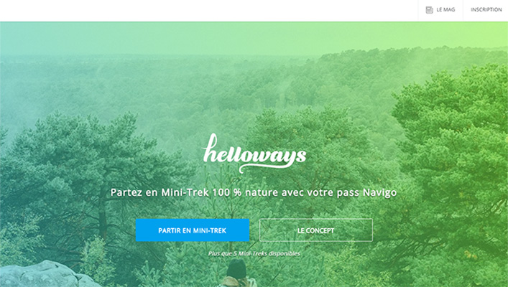Click the grey rock in bottom-left corner
This screenshot has width=508, height=287.
click(45, 275)
